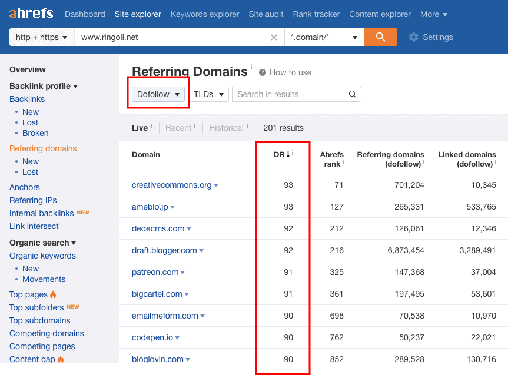Collapse the Organic search section
Screen dimensions: 508x381
[x=42, y=243]
